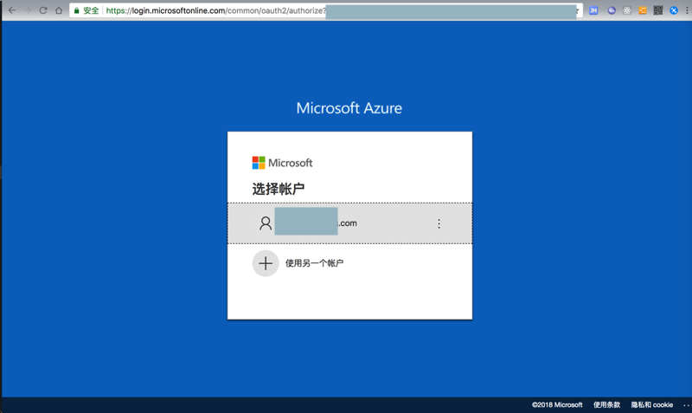Open the account row's three-dot options
The width and height of the screenshot is (692, 413).
click(x=439, y=223)
